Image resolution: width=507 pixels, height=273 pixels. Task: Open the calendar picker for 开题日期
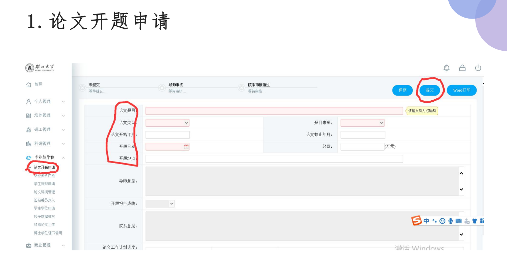coord(186,147)
